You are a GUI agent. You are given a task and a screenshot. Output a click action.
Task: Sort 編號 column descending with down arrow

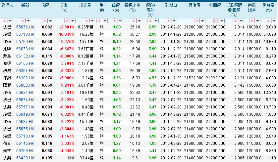pyautogui.click(x=28, y=20)
